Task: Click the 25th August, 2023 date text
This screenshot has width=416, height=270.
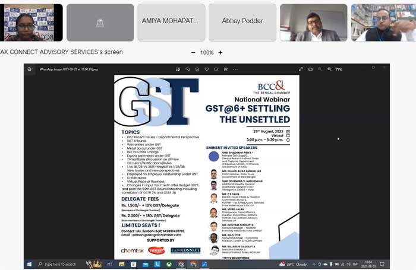Action: coord(268,131)
